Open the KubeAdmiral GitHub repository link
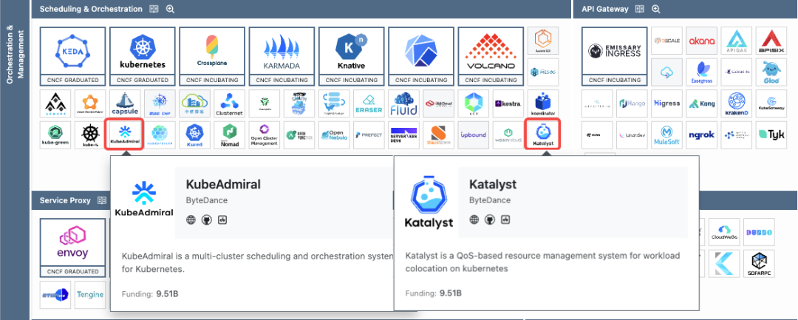This screenshot has height=320, width=798. [206, 219]
